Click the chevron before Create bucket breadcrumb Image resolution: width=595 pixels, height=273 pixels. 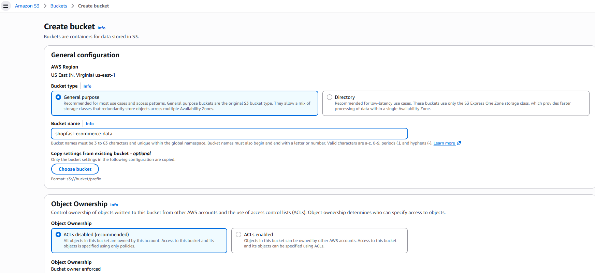pos(73,6)
